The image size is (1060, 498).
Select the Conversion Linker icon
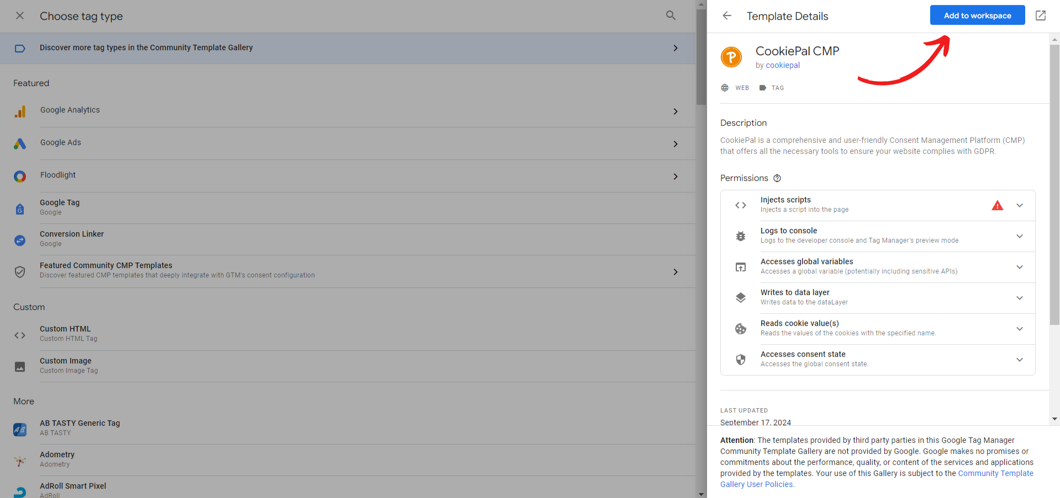click(x=20, y=240)
